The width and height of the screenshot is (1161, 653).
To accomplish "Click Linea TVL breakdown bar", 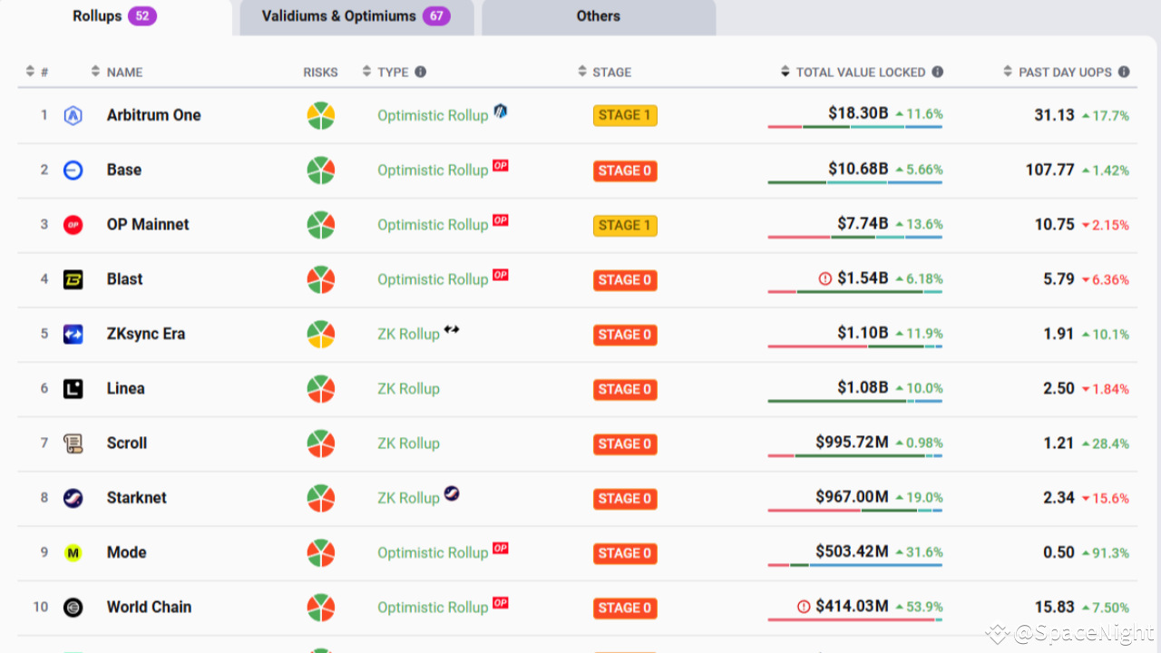I will coord(855,400).
